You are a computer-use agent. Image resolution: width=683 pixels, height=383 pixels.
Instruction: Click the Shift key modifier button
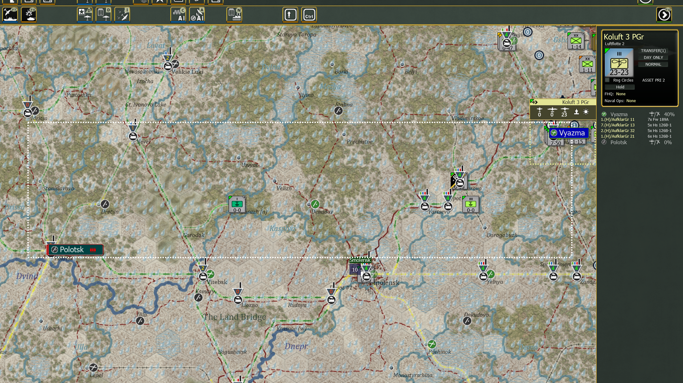click(x=290, y=15)
